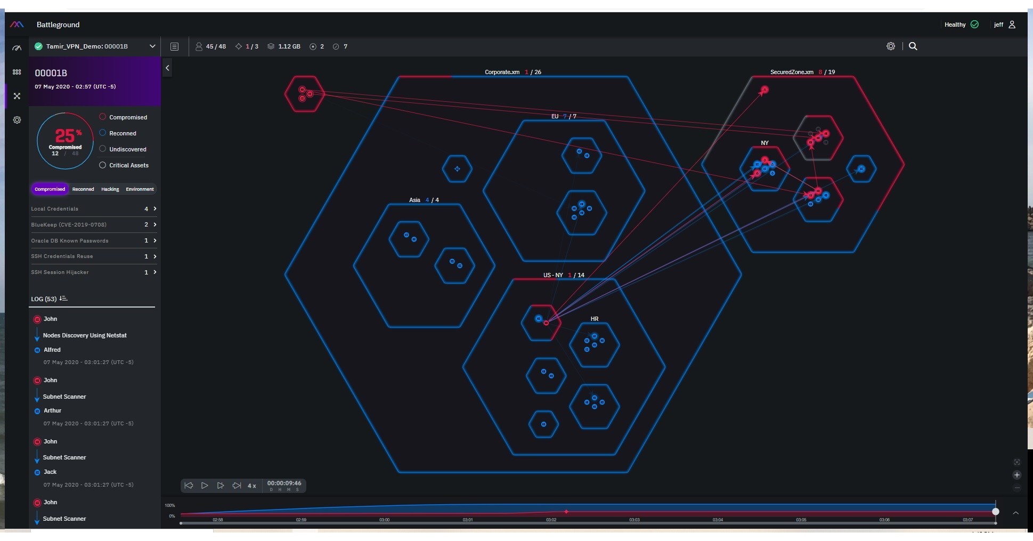Select the dashboard gauge icon in left sidebar
1033x541 pixels.
[17, 48]
